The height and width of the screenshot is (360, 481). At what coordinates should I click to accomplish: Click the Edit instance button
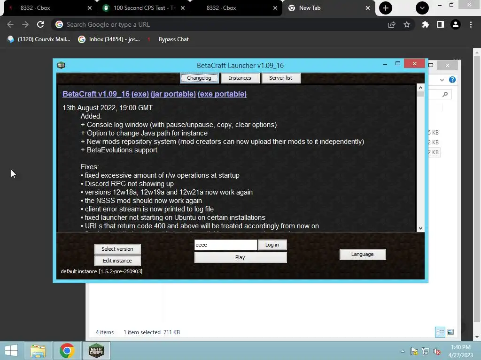point(117,261)
